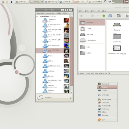Click Skwire's yin-yang buddy icon
Viewport: 129px width, 129px height.
66,86
